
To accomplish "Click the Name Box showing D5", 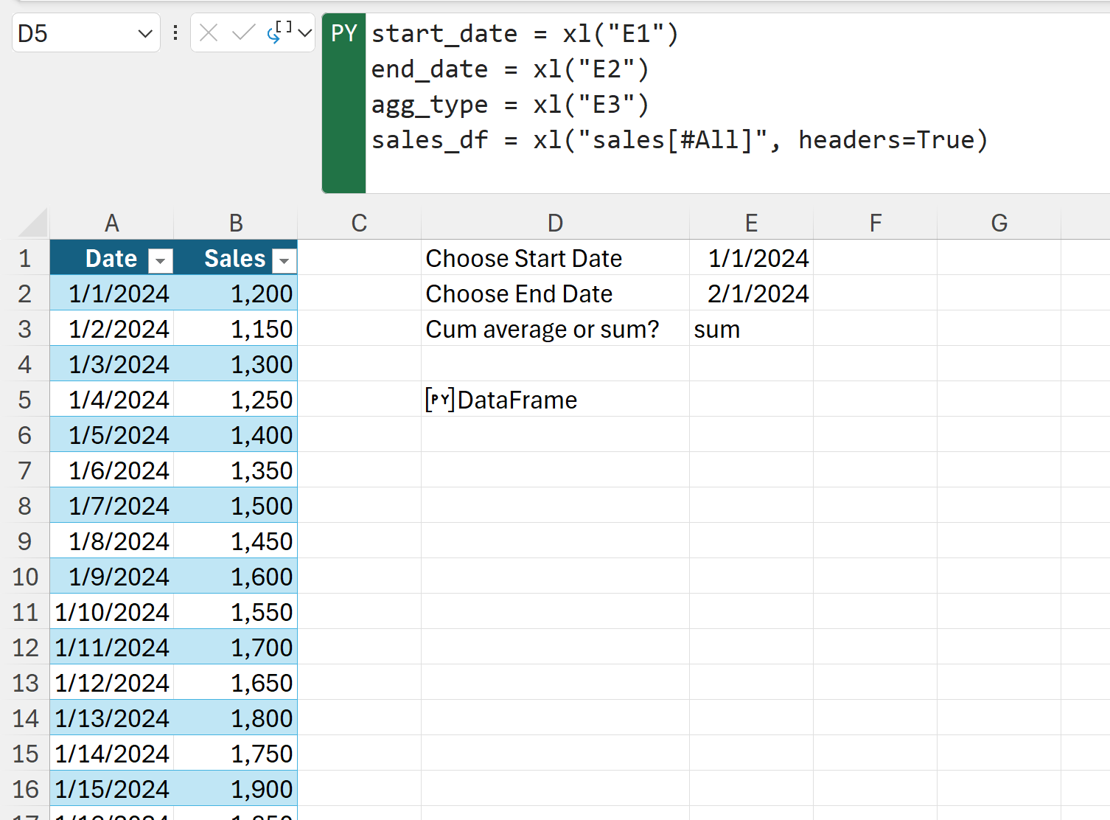I will tap(74, 34).
